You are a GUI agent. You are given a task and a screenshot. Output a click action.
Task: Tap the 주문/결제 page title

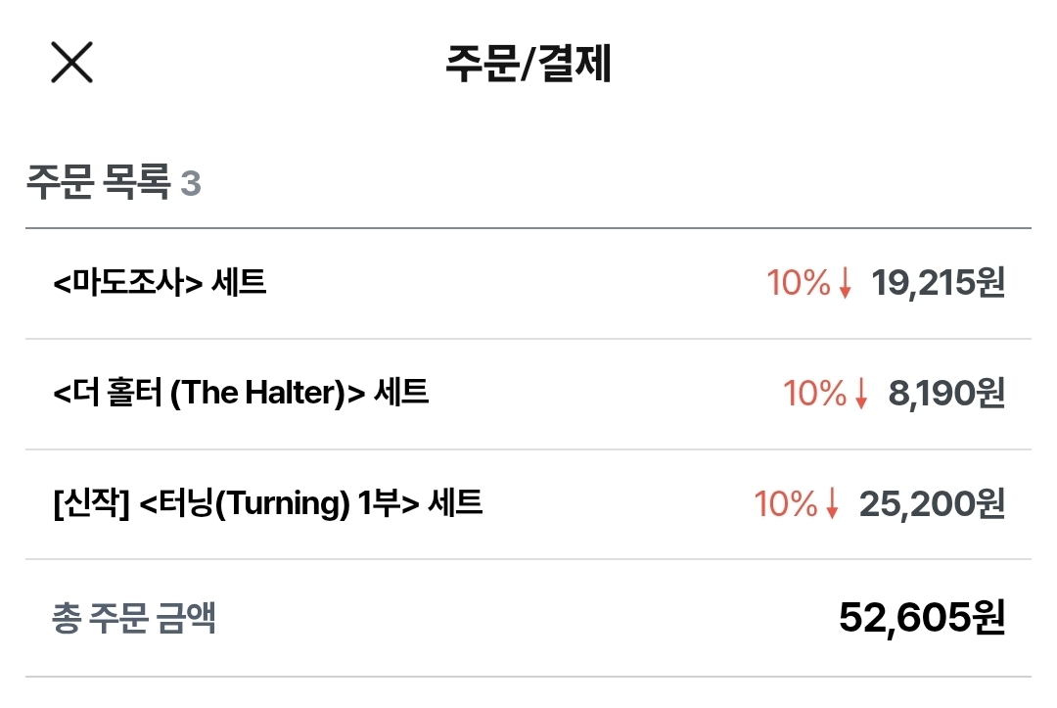528,65
